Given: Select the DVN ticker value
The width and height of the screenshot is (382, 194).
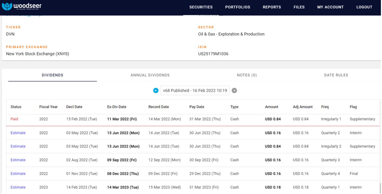Looking at the screenshot, I should pos(10,34).
